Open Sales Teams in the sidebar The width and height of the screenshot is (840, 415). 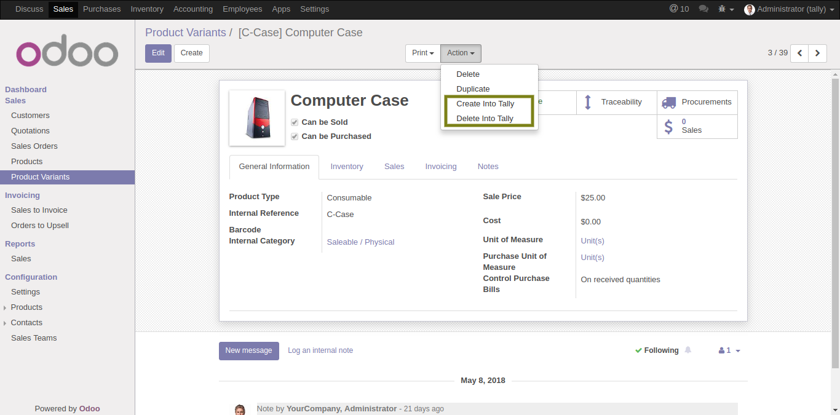[34, 338]
